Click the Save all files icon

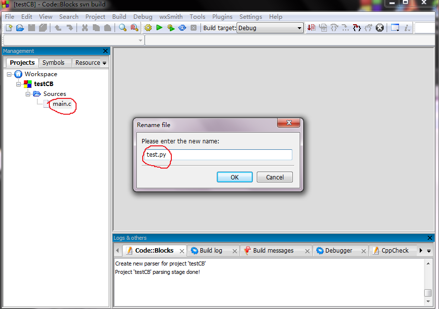[43, 28]
